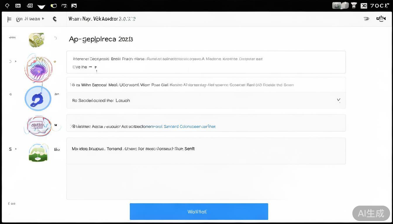
Task: Select the purple jellyfish circle icon
Action: (x=38, y=68)
